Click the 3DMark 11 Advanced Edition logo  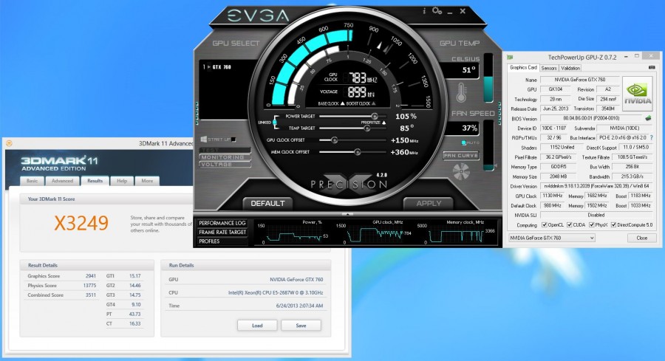point(59,163)
